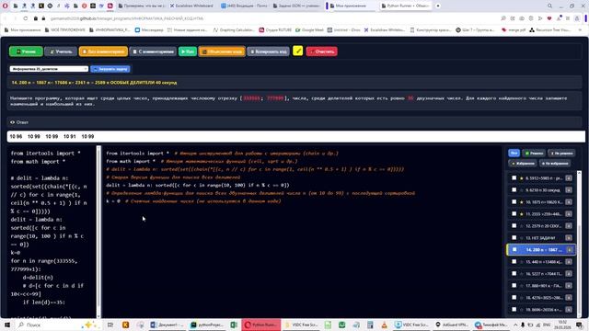This screenshot has width=589, height=331.
Task: Reload the page with the browser refresh icon
Action: (26, 18)
